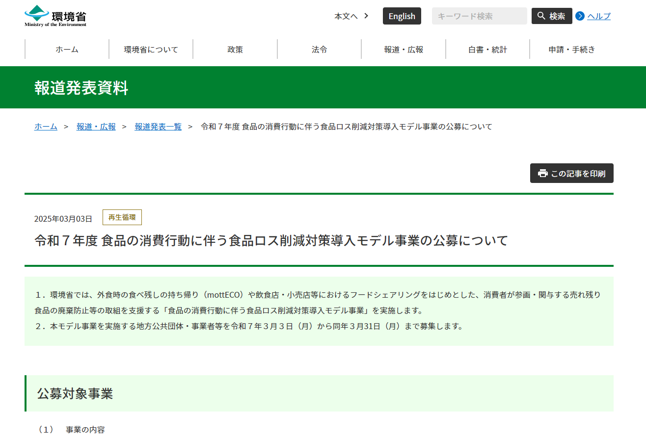Screen dimensions: 646x438
Task: Go to 白書・統計 navigation menu
Action: click(x=487, y=50)
